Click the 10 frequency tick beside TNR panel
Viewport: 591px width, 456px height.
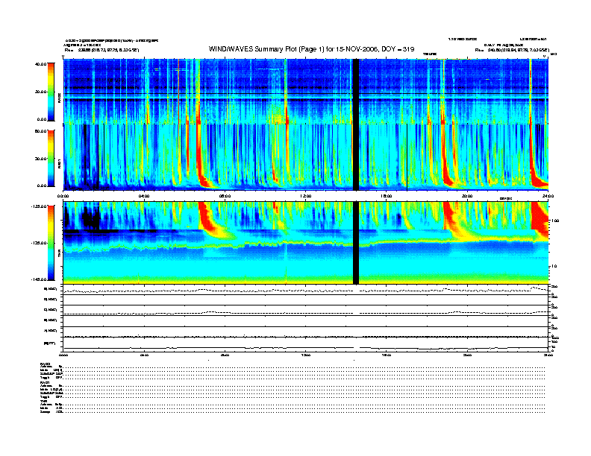click(x=554, y=267)
